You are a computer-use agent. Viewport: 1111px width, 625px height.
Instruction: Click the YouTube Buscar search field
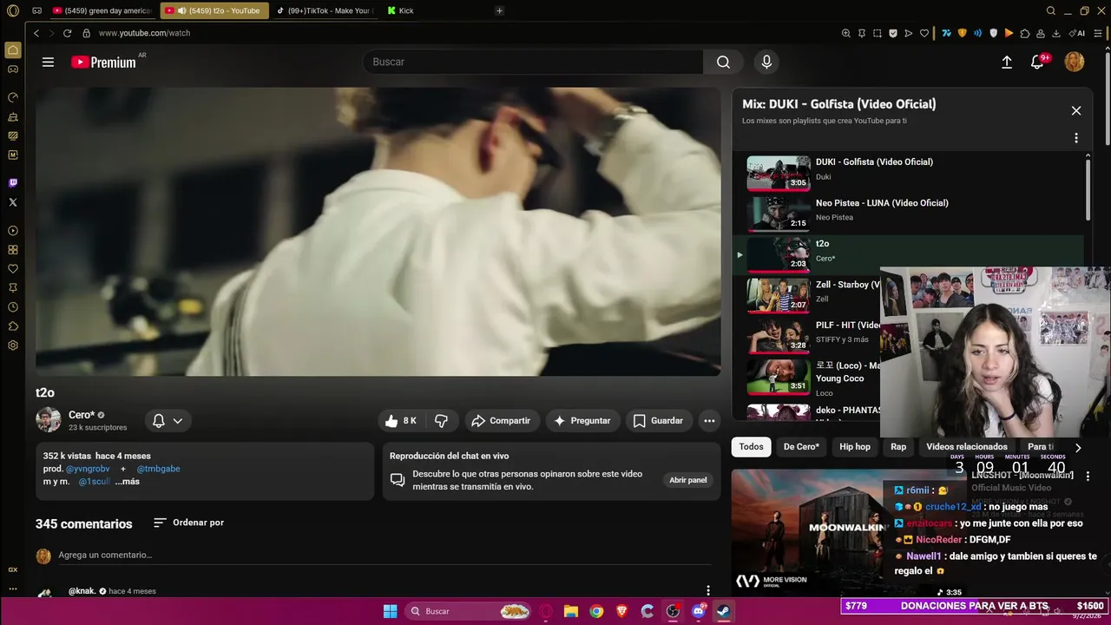coord(532,62)
